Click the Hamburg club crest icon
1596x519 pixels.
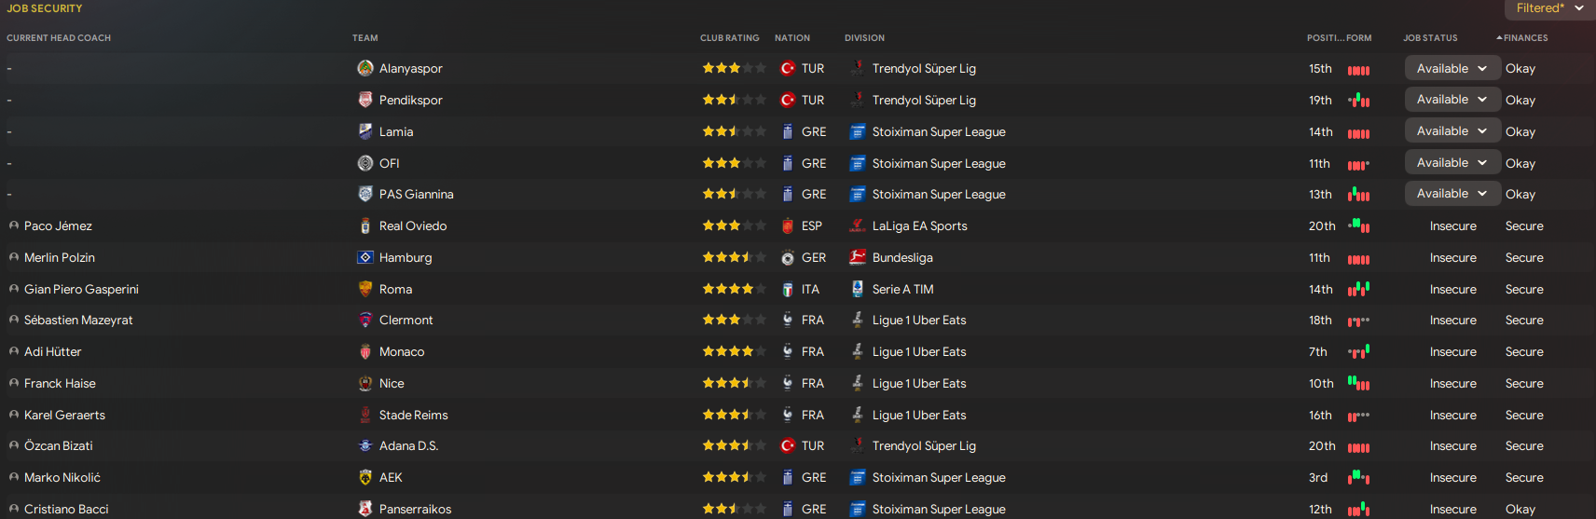(365, 257)
